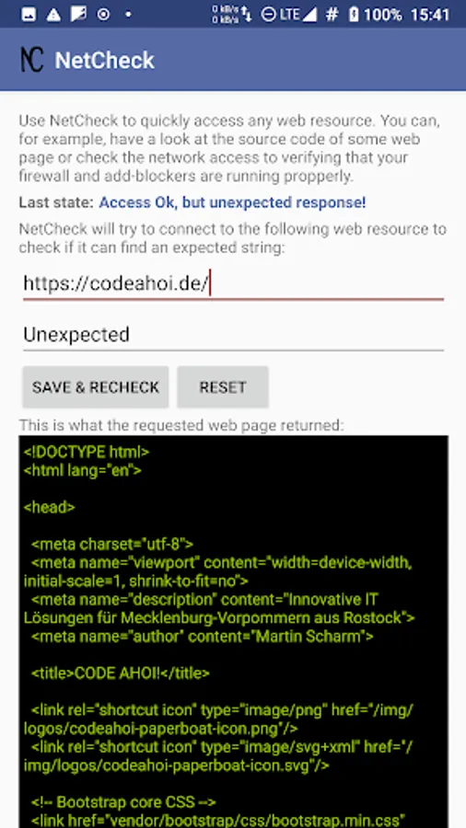This screenshot has width=466, height=828.
Task: Tap the hash symbol status icon
Action: tap(332, 15)
